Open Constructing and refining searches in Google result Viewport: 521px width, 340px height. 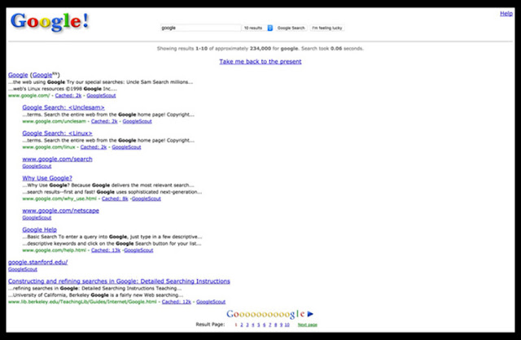pyautogui.click(x=119, y=281)
